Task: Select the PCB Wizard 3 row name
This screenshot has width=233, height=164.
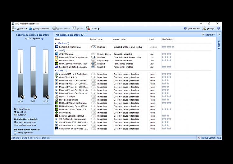Action: pos(65,113)
